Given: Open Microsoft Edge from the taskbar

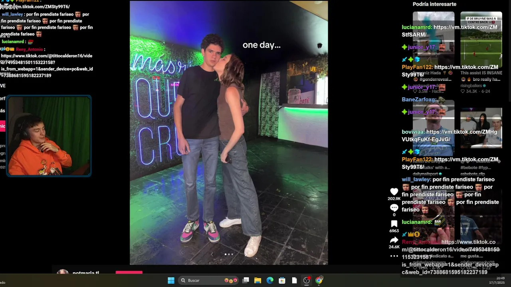Looking at the screenshot, I should 270,280.
